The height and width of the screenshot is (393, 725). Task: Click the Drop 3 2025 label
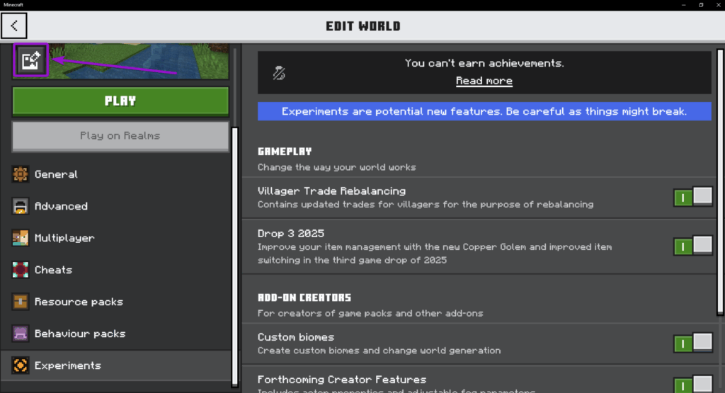point(291,234)
